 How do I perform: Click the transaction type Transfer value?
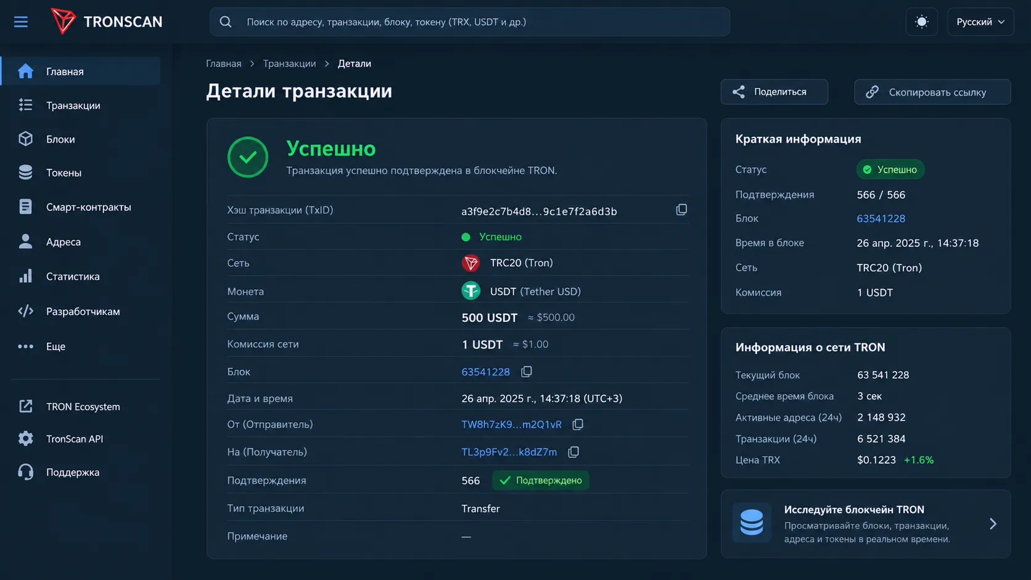pos(480,509)
